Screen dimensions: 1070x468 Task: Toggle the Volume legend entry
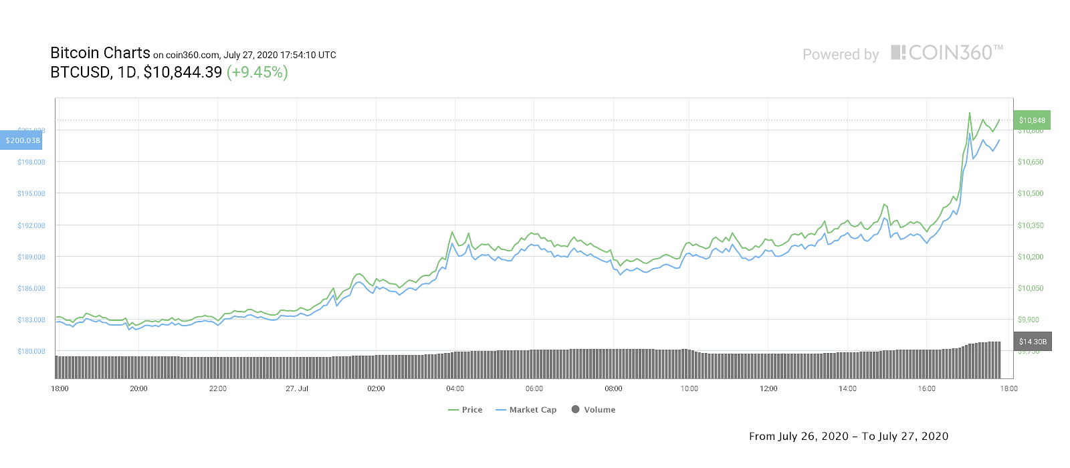[x=593, y=410]
